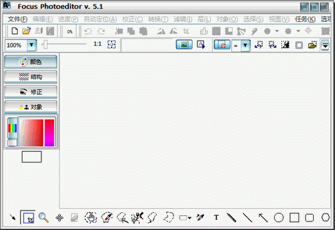Open the 100% zoom dropdown
Screen dimensions: 335x230
click(32, 45)
